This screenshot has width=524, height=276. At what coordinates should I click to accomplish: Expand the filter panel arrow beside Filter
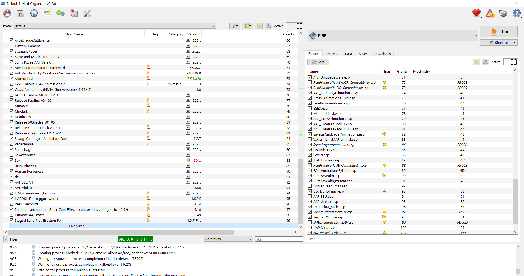[5, 239]
